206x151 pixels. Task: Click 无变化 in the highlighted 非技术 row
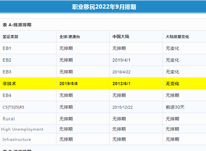coord(172,84)
